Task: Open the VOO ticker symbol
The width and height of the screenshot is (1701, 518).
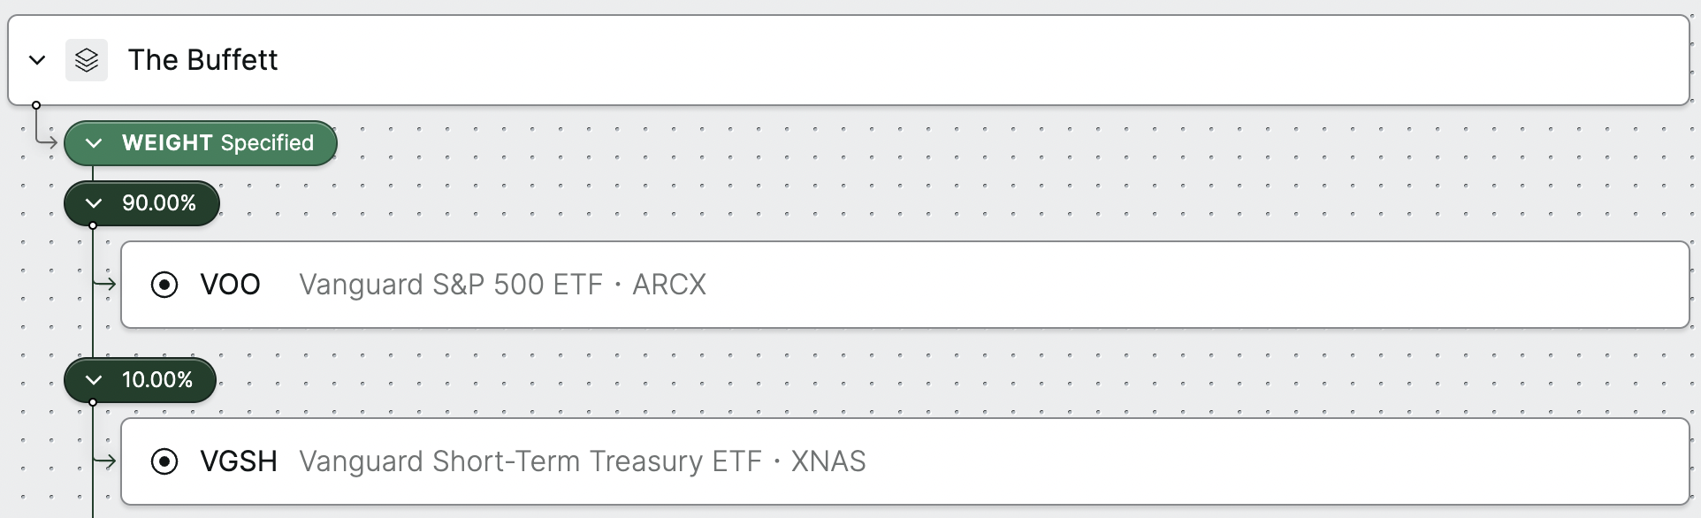Action: [x=230, y=285]
